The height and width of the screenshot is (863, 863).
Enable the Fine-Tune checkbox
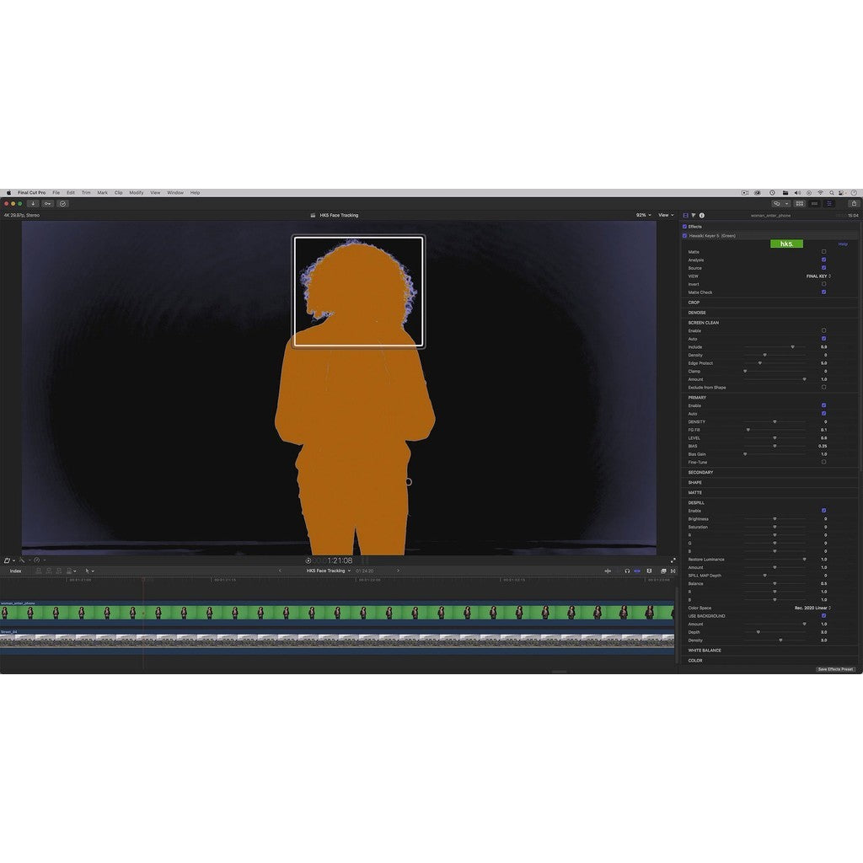(x=824, y=463)
